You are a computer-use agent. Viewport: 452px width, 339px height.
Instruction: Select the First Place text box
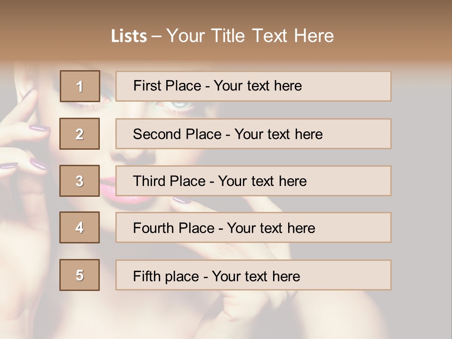point(253,86)
